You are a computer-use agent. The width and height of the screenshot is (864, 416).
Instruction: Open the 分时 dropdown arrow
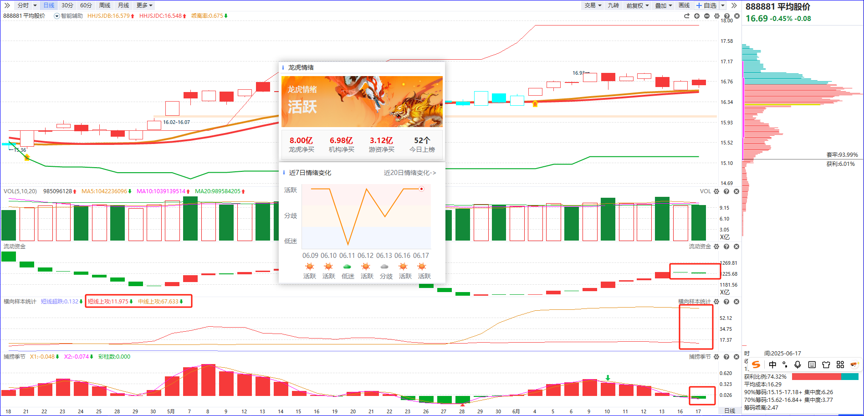[x=35, y=5]
